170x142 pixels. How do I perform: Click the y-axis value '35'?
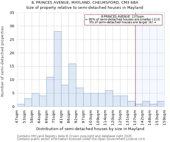[12, 13]
